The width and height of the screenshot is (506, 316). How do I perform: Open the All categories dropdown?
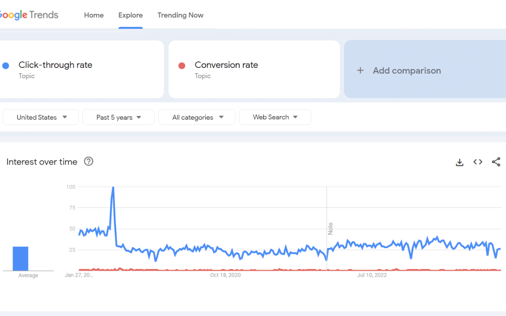(196, 117)
